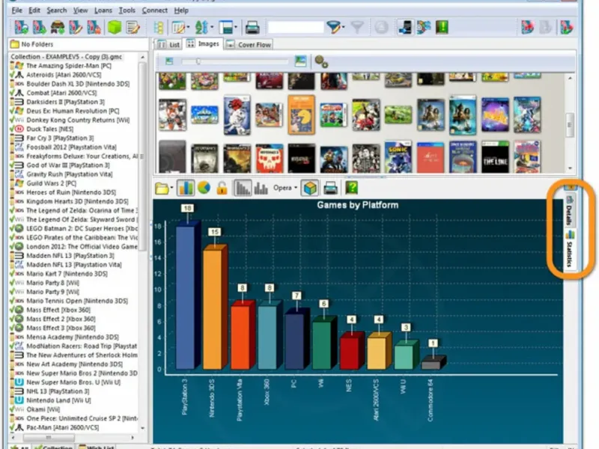Image resolution: width=599 pixels, height=449 pixels.
Task: Click the rightmost main toolbar icon
Action: click(x=567, y=28)
